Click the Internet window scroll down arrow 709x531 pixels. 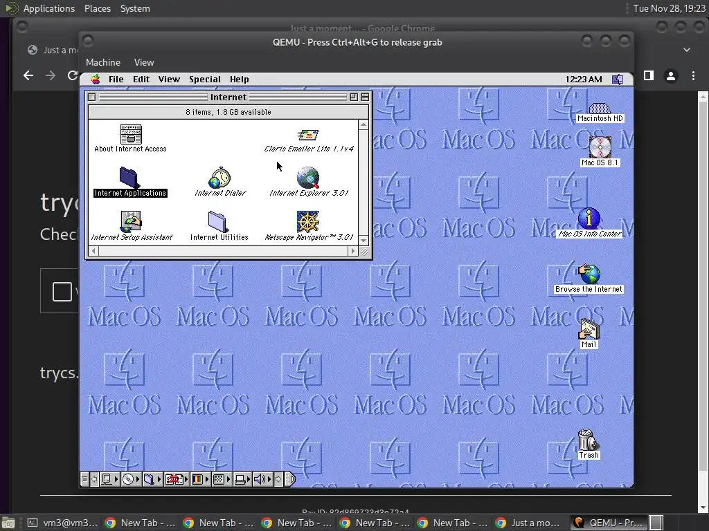pos(364,241)
